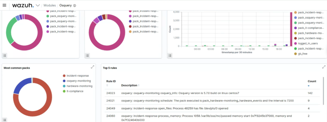Click the 4,000 value on Count axis
Screen dimensions: 327x122
click(176, 12)
